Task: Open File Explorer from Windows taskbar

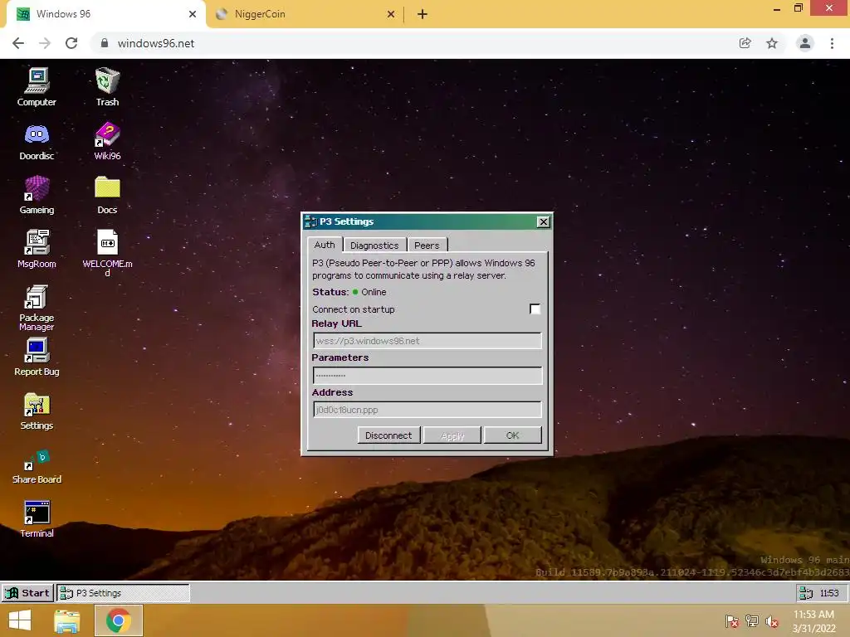Action: [67, 620]
